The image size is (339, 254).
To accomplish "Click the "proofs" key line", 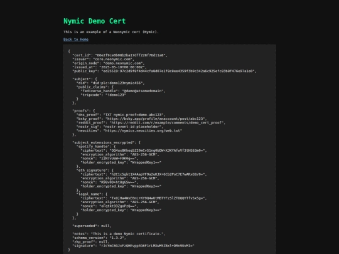I will click(x=83, y=111).
